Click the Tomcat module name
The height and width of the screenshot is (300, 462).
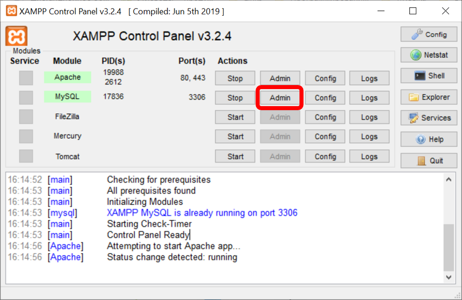coord(68,156)
